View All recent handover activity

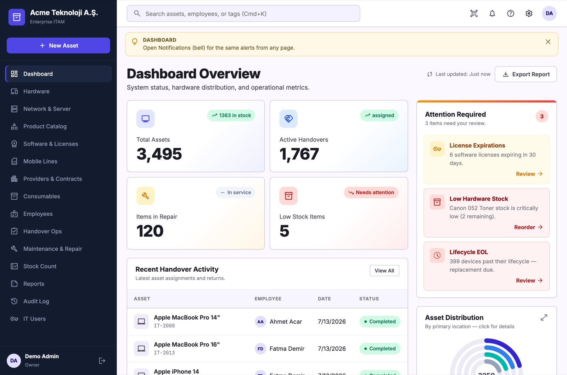click(384, 271)
